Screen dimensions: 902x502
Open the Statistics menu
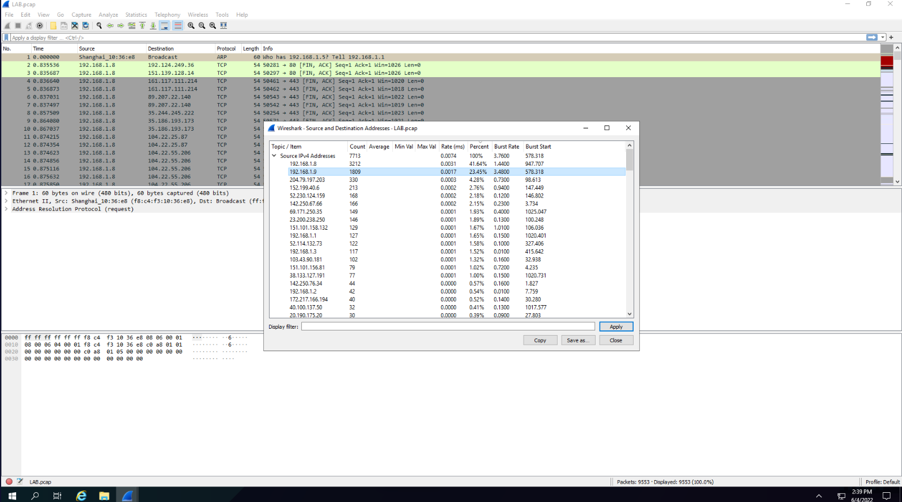coord(136,15)
